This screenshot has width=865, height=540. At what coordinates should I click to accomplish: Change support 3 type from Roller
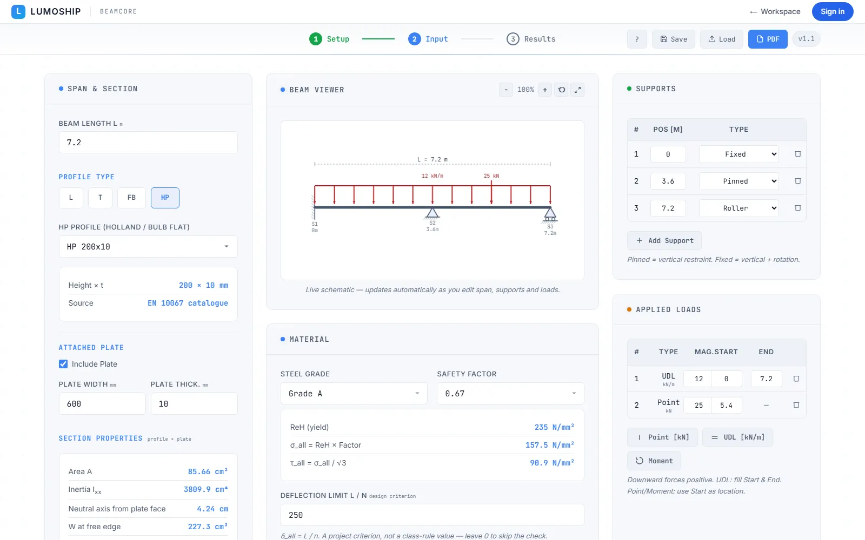click(x=739, y=208)
